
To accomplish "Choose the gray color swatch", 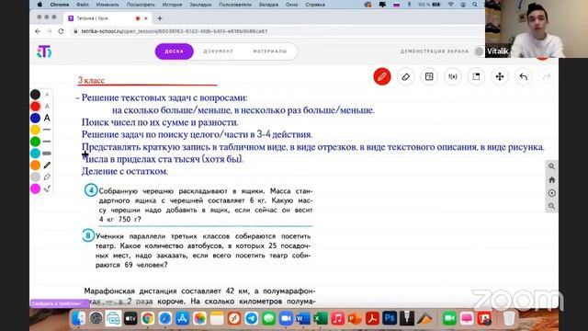I will point(35,177).
